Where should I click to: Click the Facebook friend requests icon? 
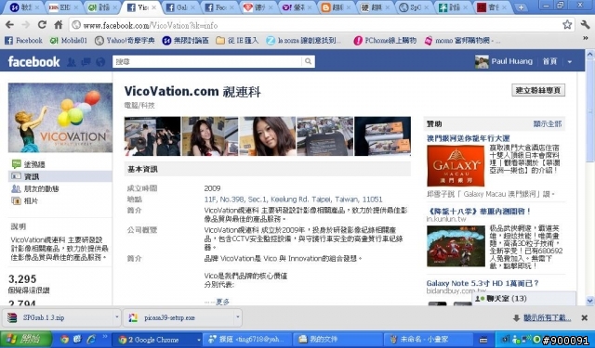tap(72, 62)
